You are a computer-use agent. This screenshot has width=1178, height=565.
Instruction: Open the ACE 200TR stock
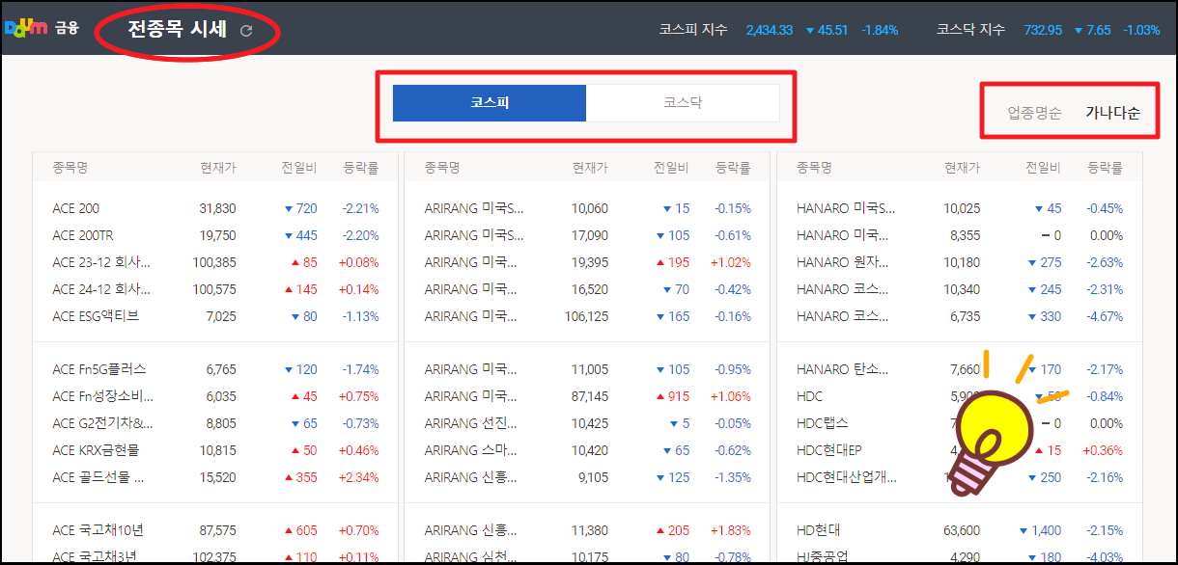pos(83,235)
